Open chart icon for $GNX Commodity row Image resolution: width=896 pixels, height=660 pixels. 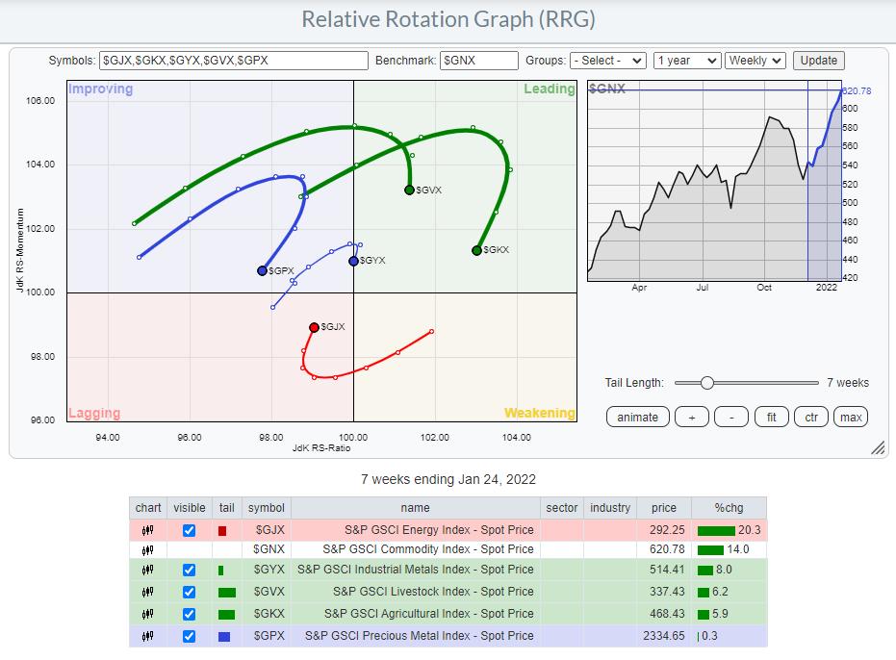coord(148,549)
